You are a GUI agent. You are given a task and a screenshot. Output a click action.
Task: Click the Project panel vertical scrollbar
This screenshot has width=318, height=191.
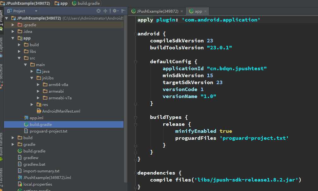click(x=126, y=98)
